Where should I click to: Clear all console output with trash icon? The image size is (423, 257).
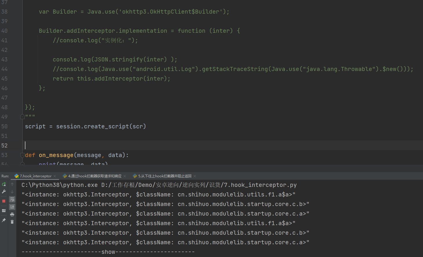12,222
